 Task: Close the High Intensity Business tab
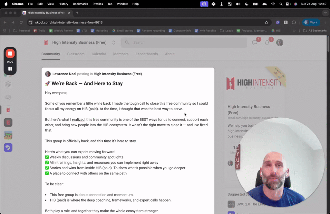pos(69,13)
